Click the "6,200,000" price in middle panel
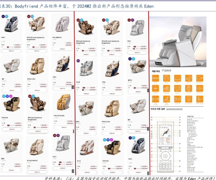Viewport: 216px width, 180px height. (x=144, y=169)
